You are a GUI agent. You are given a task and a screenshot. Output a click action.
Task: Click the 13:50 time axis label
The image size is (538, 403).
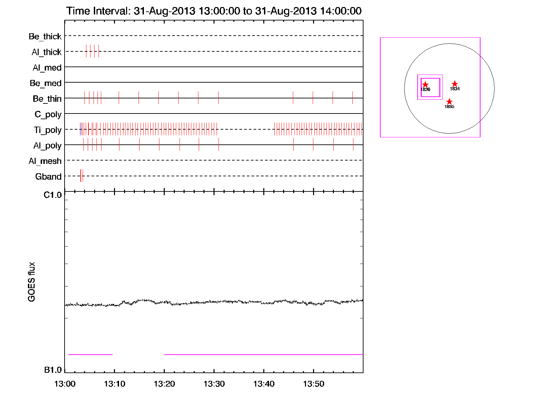click(x=313, y=384)
